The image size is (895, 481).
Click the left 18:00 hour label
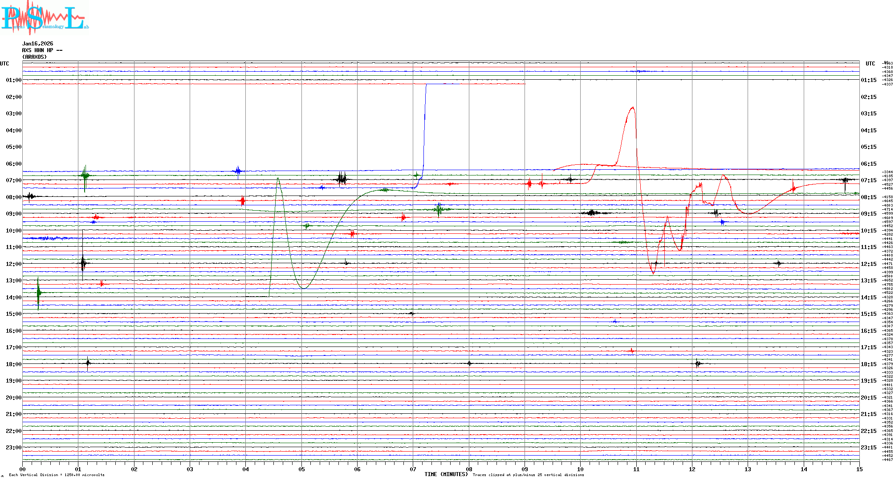coord(13,364)
